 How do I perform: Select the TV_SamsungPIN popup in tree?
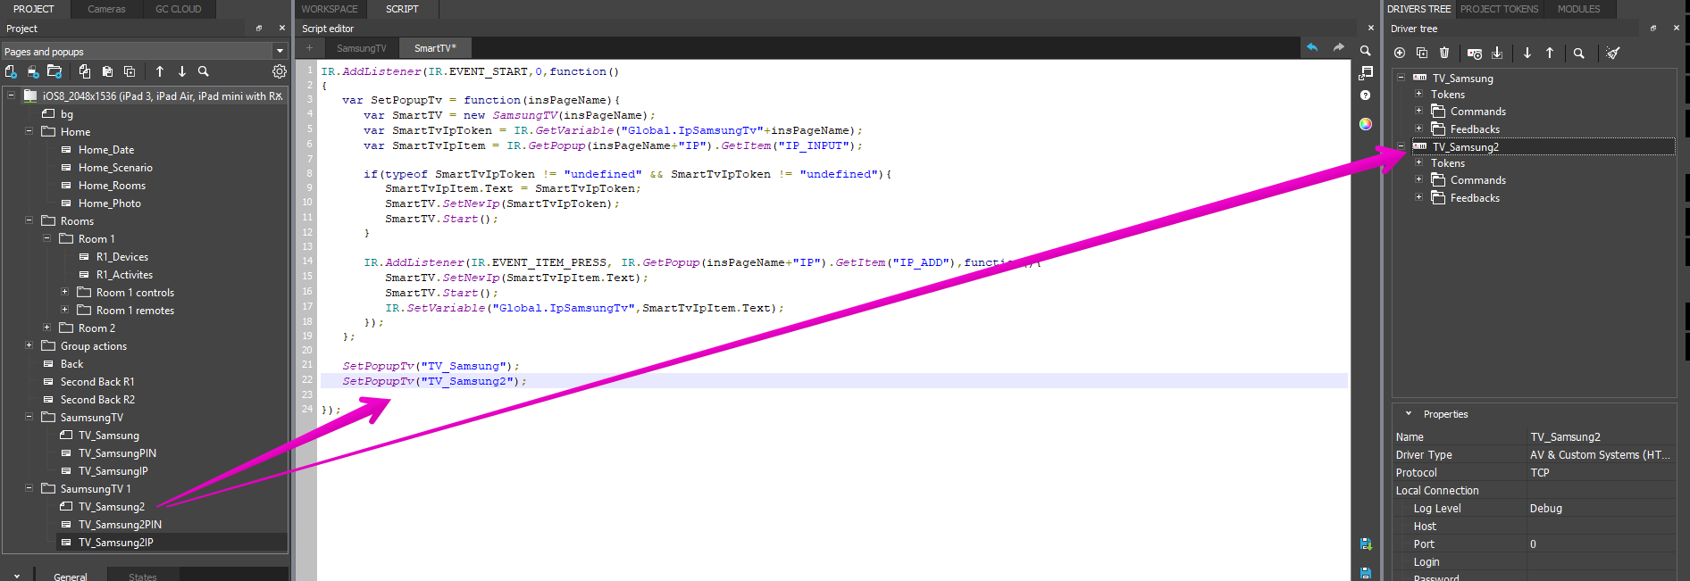tap(116, 453)
